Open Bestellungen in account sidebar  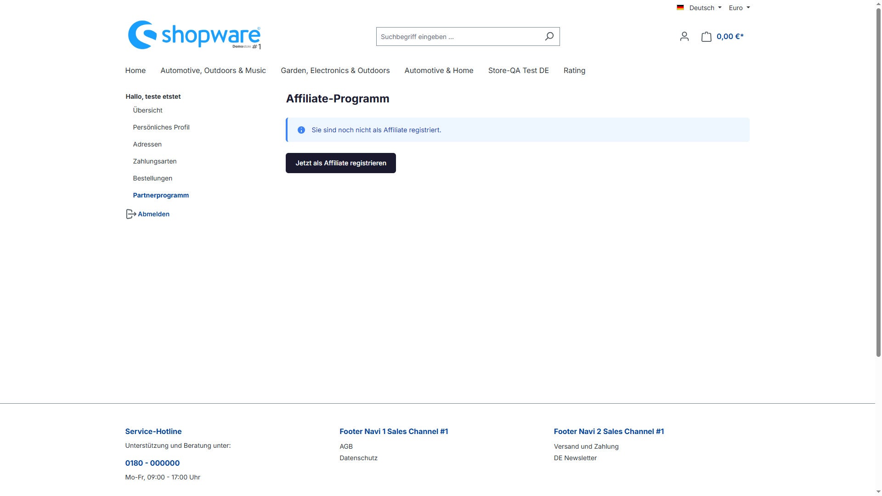pos(153,178)
